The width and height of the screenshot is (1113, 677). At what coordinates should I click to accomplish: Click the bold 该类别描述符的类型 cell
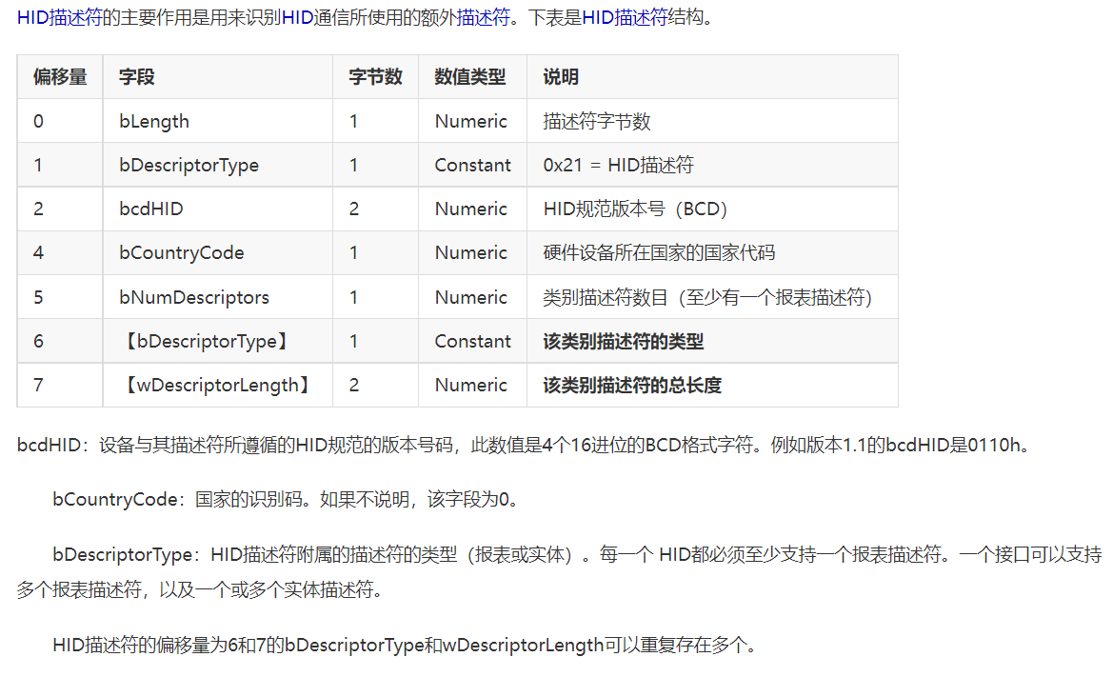click(x=624, y=341)
